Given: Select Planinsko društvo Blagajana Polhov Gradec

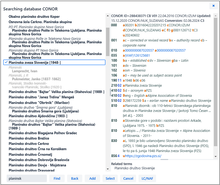Looking at the screenshot, I should [x=43, y=133].
